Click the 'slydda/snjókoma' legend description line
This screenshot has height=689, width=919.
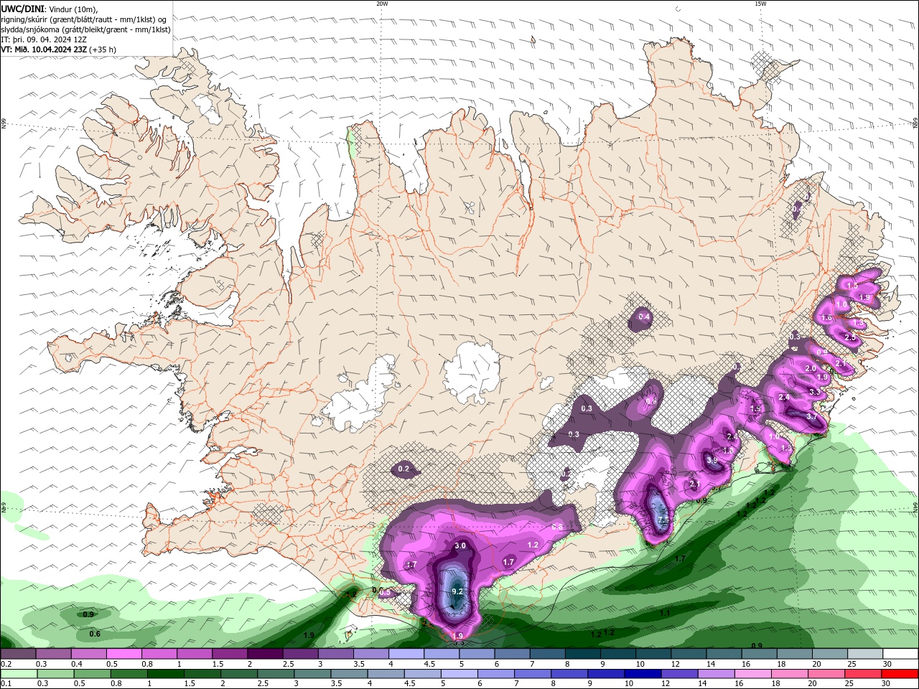(85, 29)
